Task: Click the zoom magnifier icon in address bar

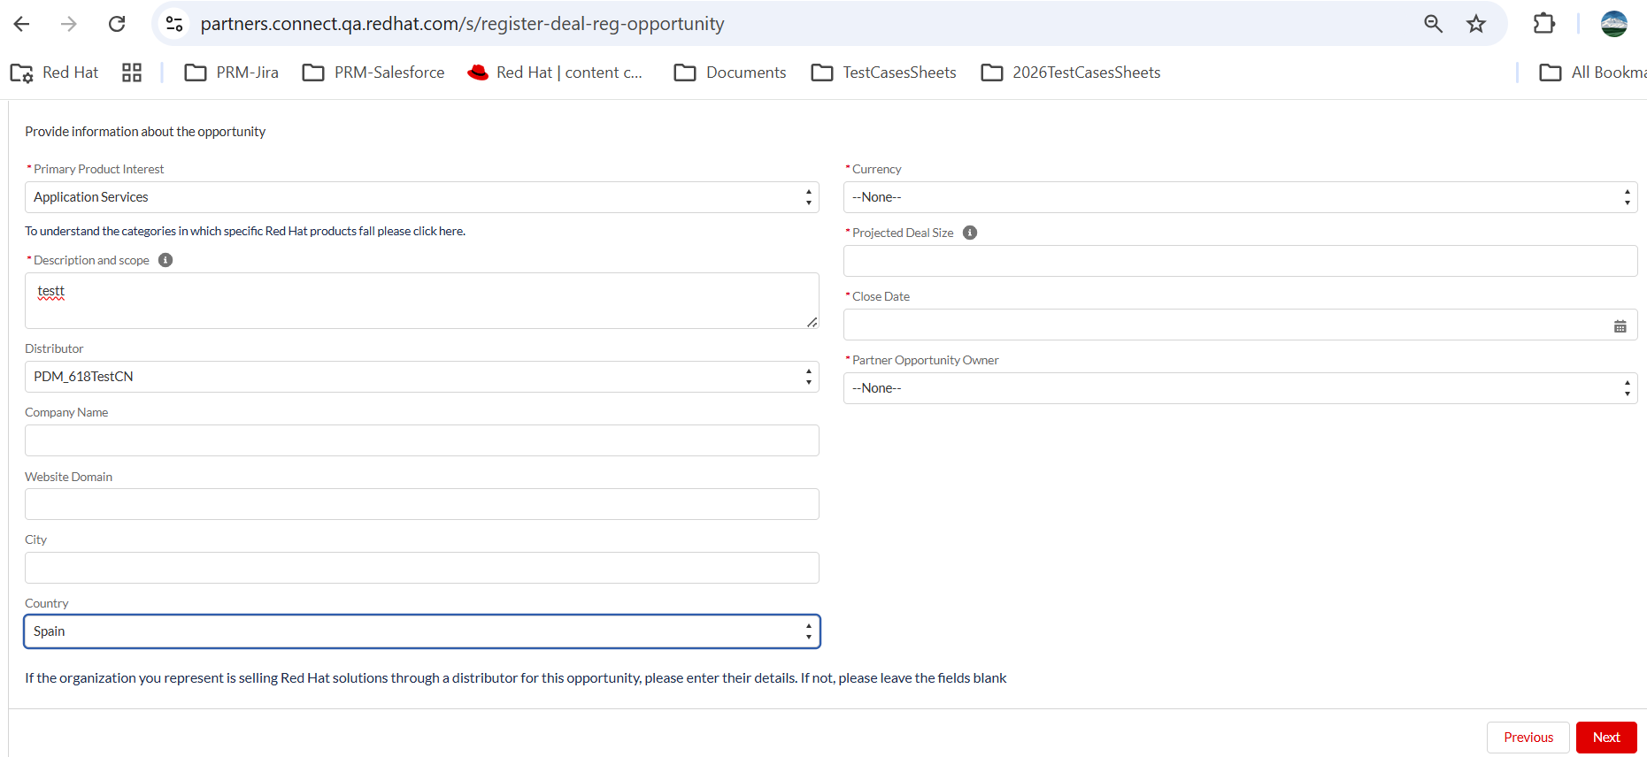Action: 1433,24
